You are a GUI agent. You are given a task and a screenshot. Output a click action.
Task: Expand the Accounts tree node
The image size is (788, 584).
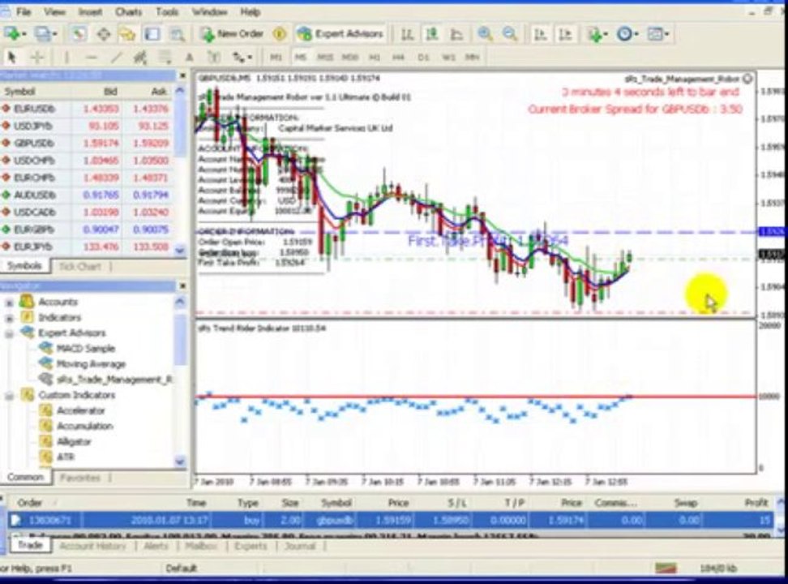(9, 303)
